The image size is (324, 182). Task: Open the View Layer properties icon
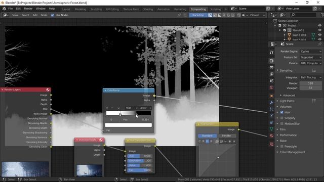271,74
